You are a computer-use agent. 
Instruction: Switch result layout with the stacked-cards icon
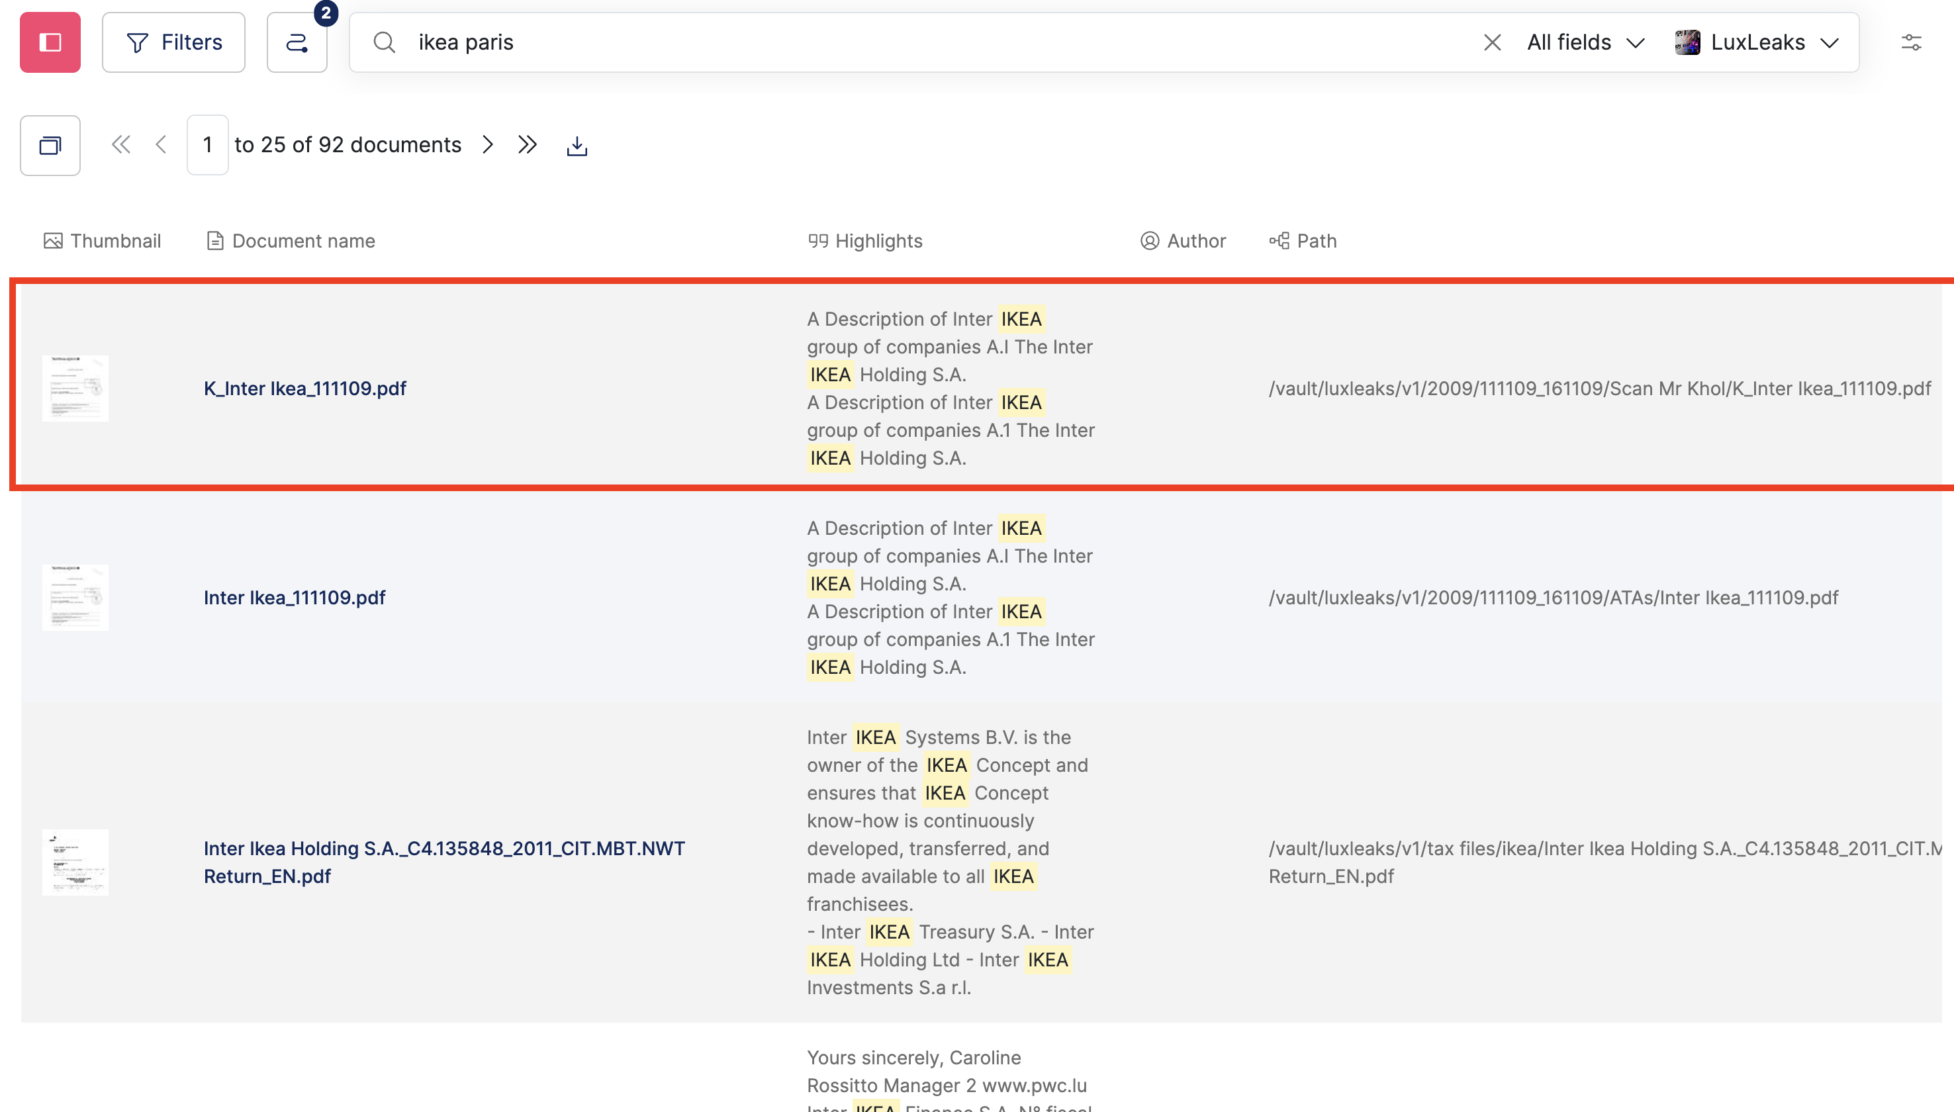point(50,145)
